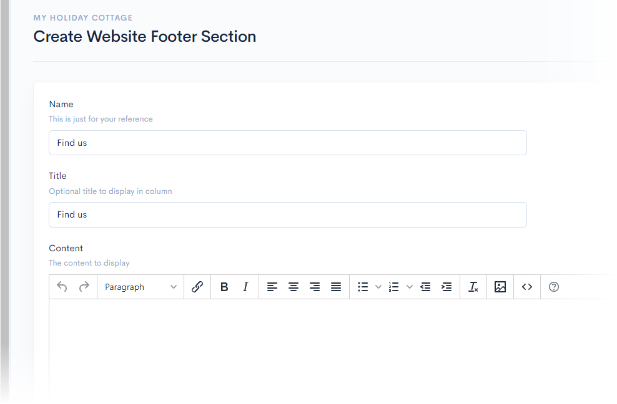Align text to the right
This screenshot has height=404, width=617.
(x=315, y=287)
